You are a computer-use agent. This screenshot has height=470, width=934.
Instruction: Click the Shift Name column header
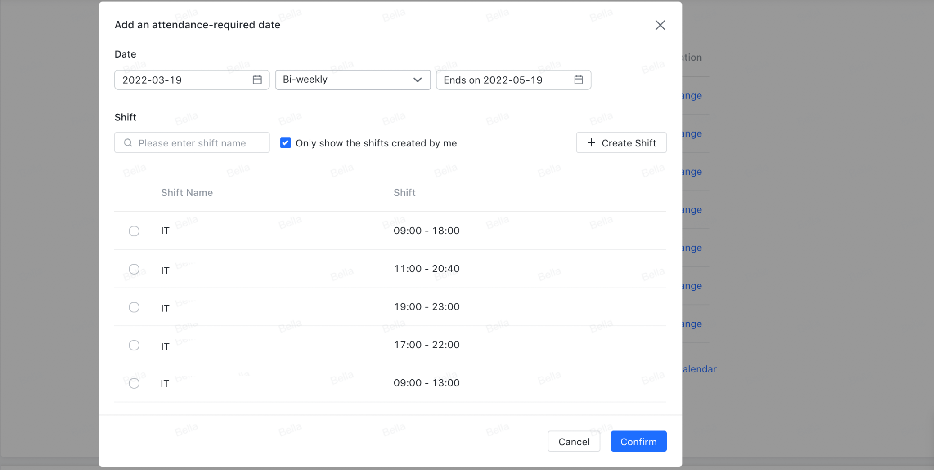click(x=187, y=193)
